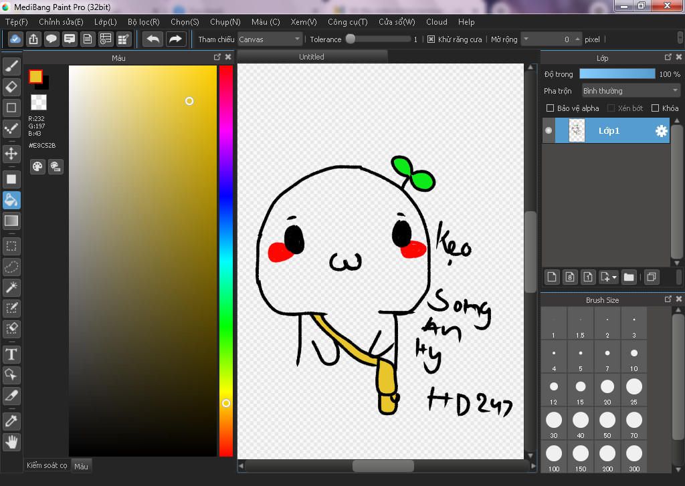Click the Mở rộng pixel value field
This screenshot has height=486, width=685.
(x=552, y=39)
